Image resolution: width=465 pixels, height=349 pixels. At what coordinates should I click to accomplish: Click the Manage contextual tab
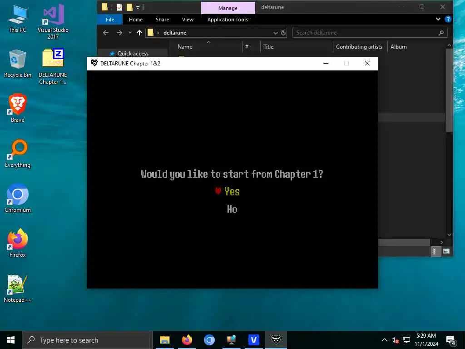(228, 8)
